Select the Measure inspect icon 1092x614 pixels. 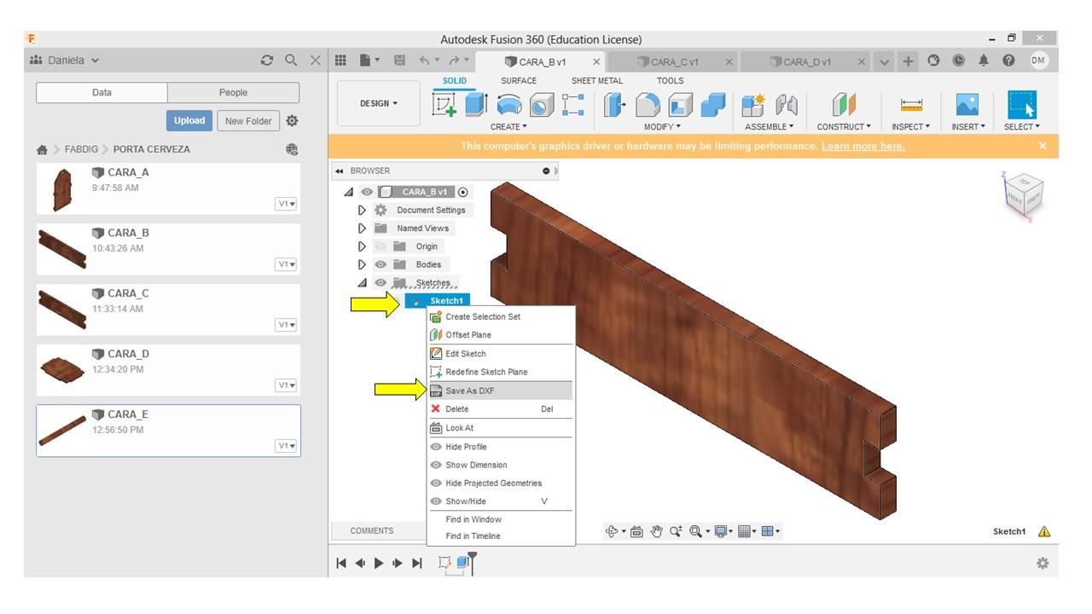(911, 105)
